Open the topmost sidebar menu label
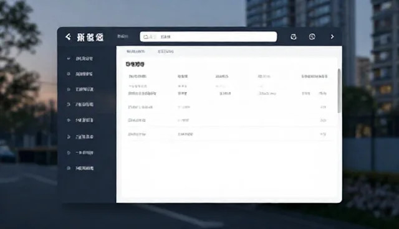Image resolution: width=399 pixels, height=229 pixels. click(84, 58)
